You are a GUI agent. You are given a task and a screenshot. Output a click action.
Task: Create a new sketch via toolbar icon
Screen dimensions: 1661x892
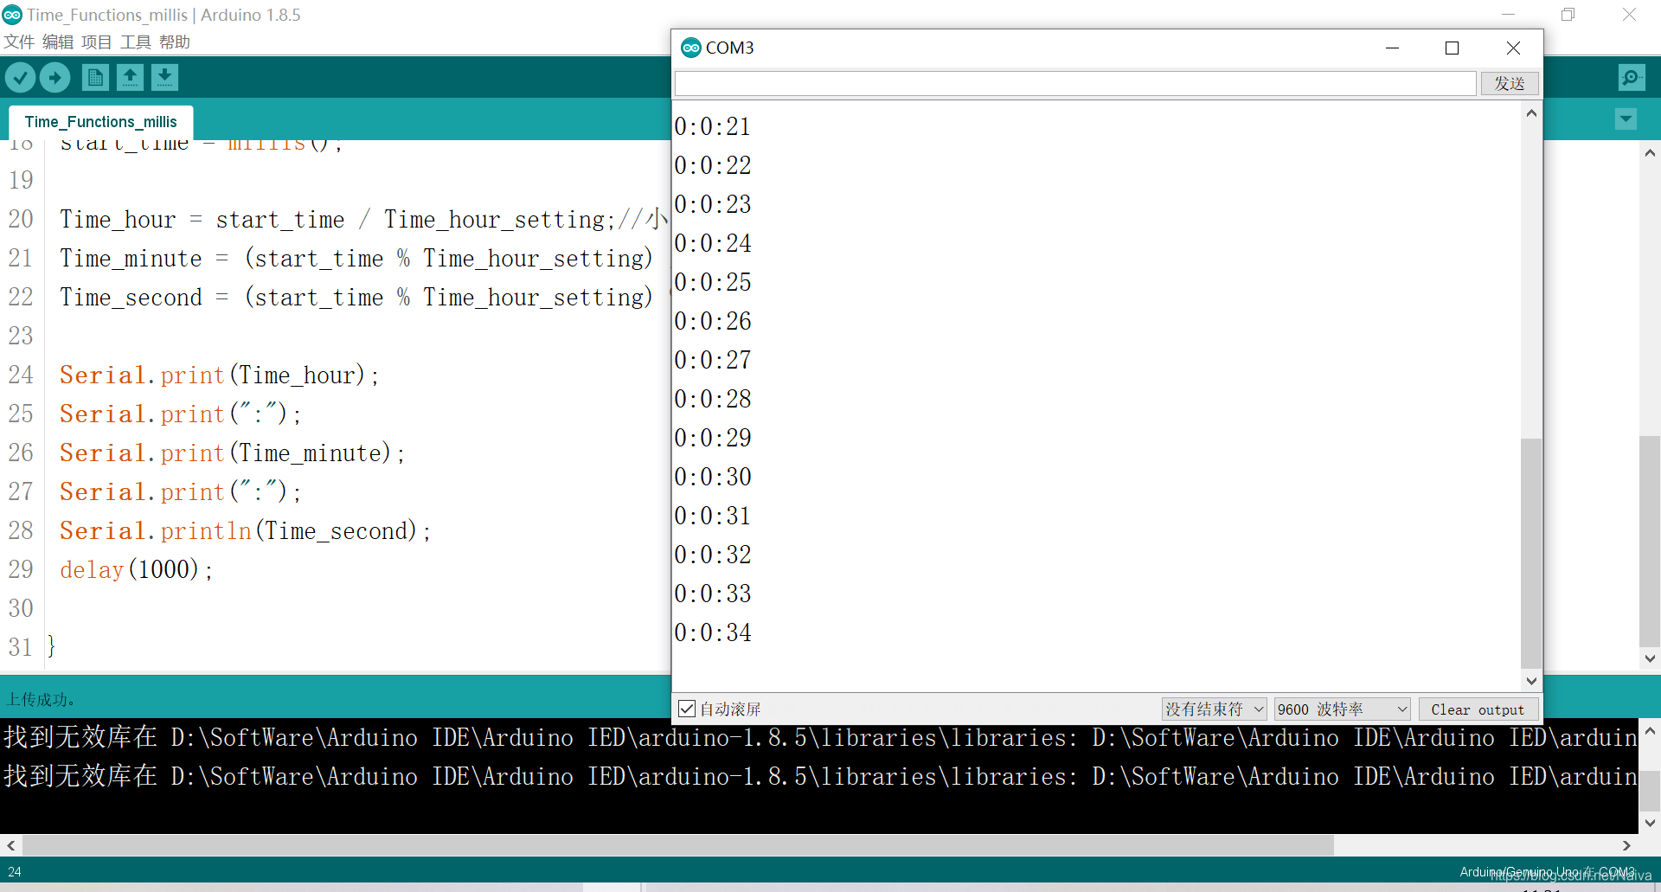click(95, 77)
